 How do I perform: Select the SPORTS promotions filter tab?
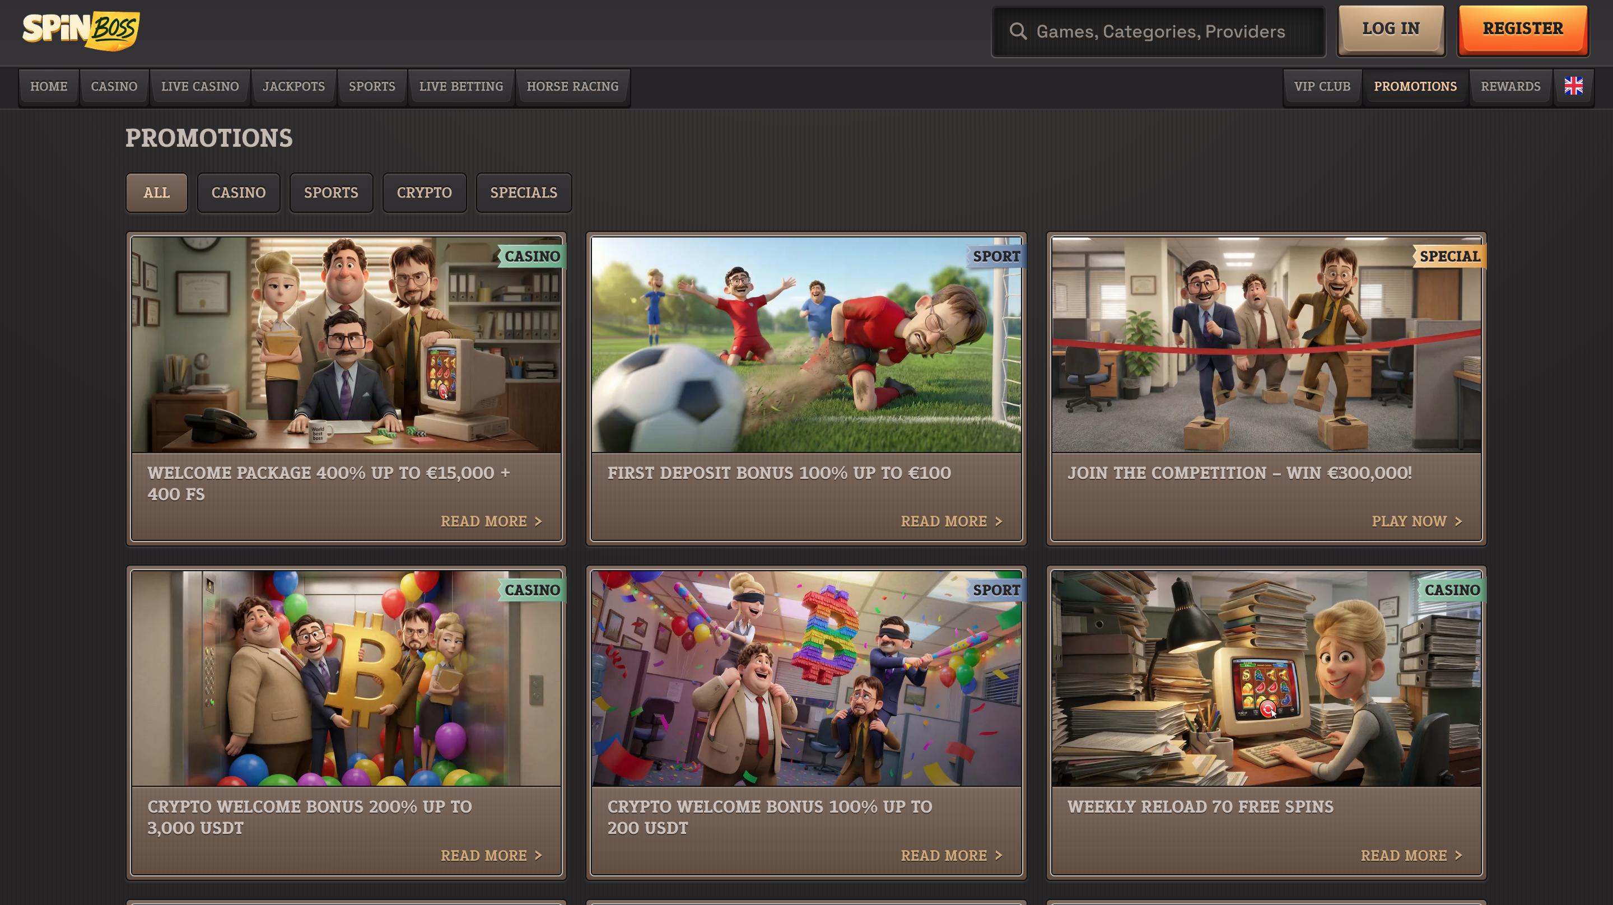point(331,193)
